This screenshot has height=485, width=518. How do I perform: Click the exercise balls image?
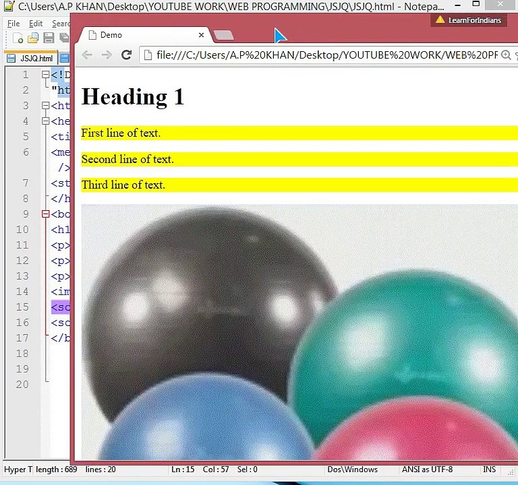[299, 332]
